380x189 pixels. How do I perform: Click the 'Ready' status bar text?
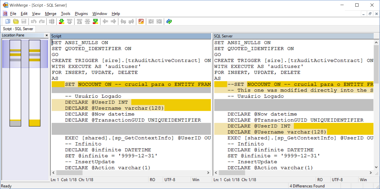click(6, 186)
